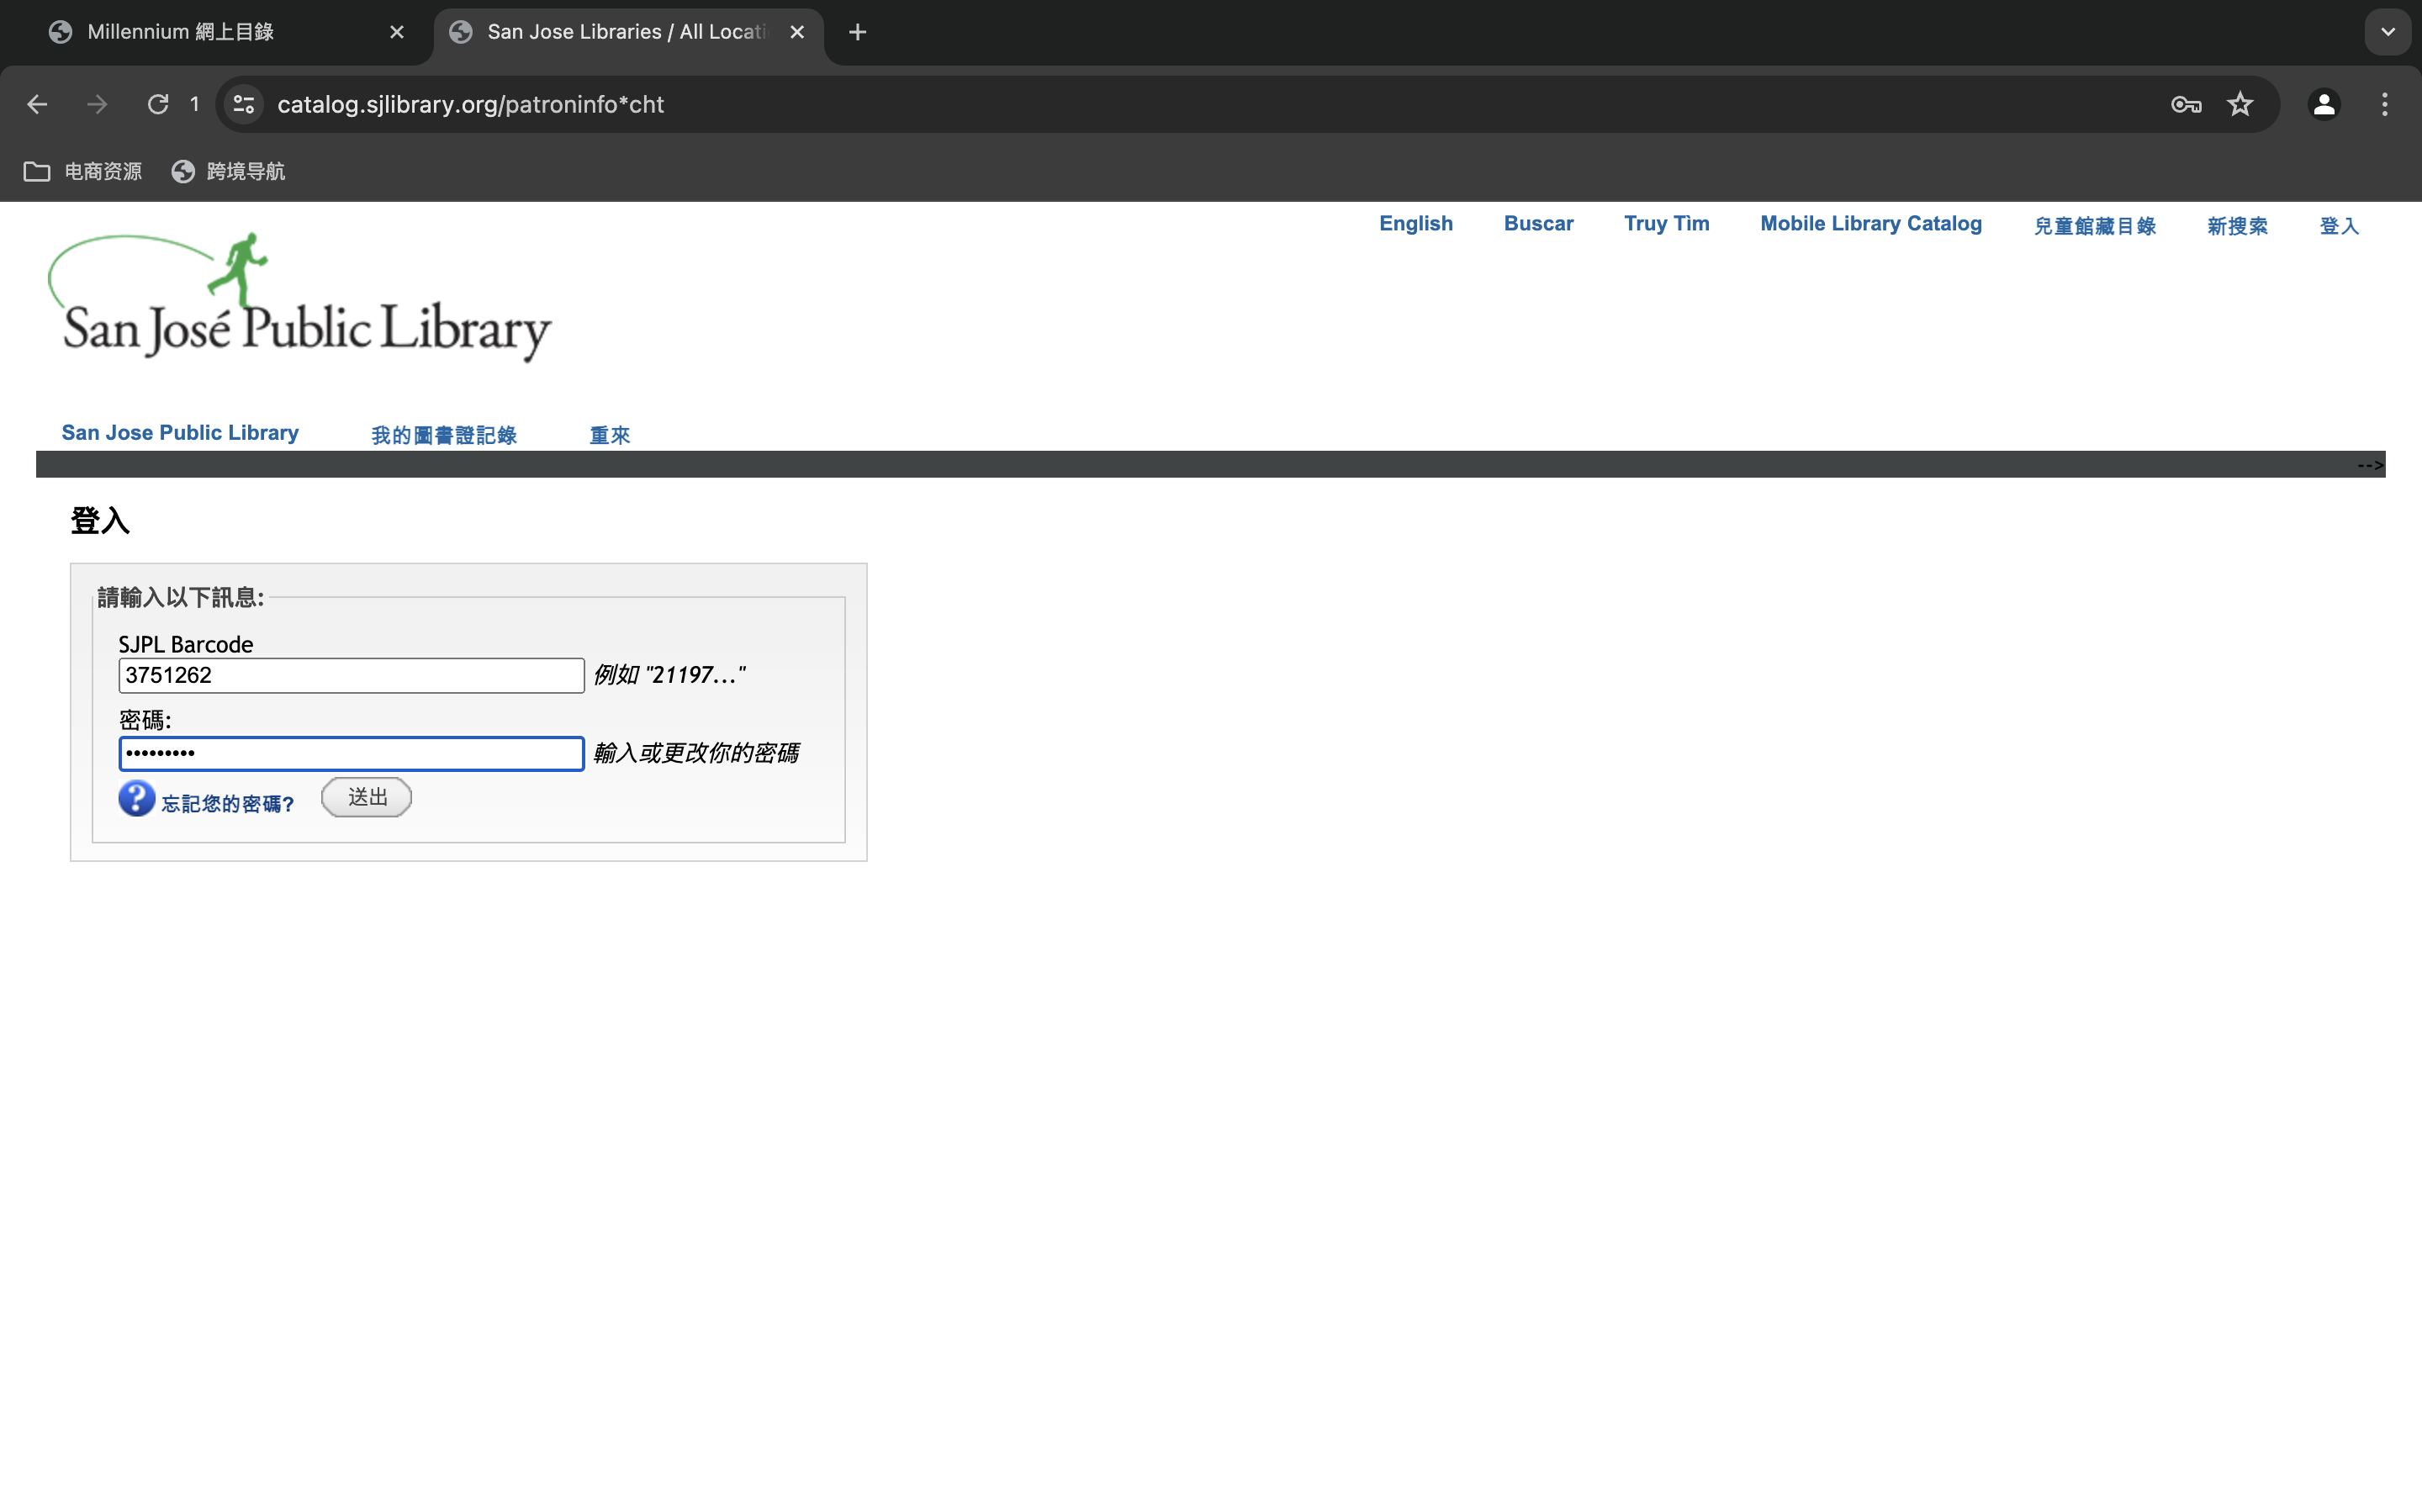
Task: Click the address bar URL
Action: coord(470,104)
